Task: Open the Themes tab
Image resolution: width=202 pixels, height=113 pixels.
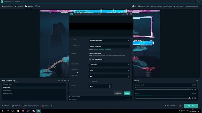Action: (x=19, y=6)
